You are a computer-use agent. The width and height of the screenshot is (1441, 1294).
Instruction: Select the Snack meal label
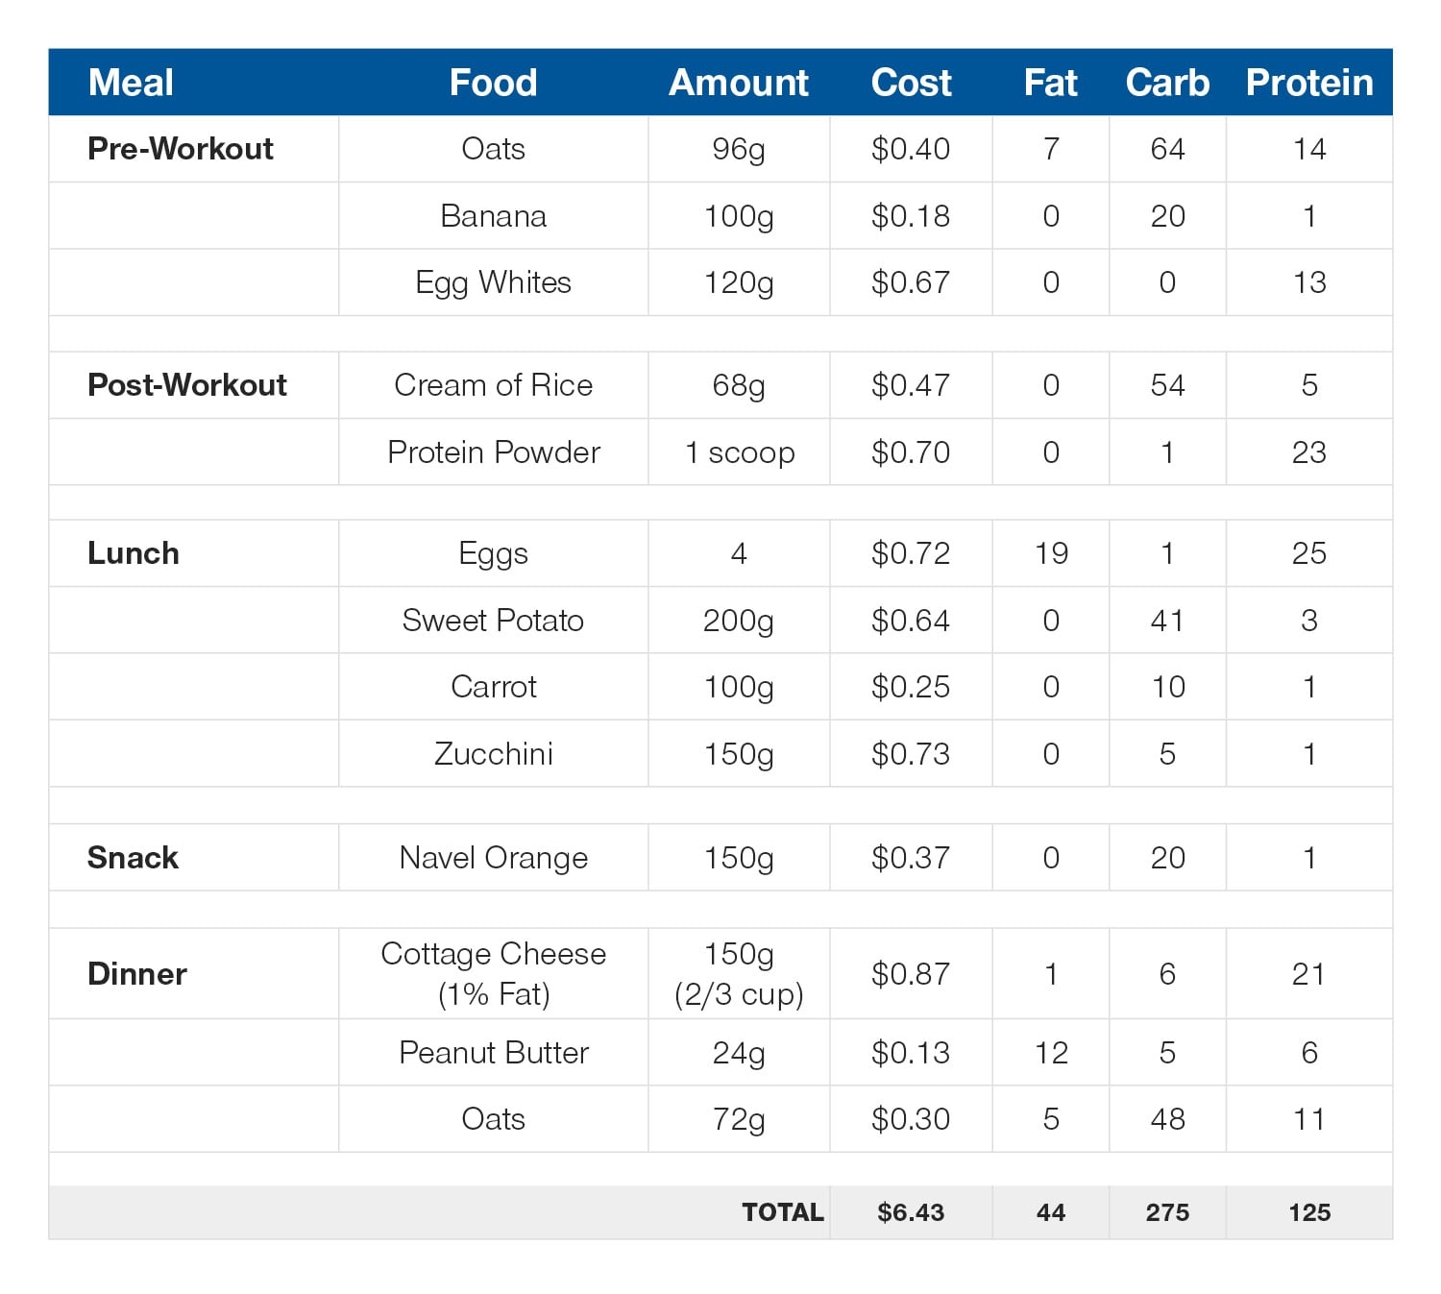(134, 857)
